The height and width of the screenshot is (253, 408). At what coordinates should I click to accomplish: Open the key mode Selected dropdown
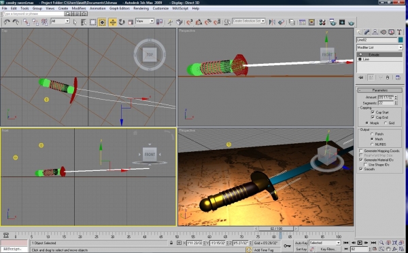tap(324, 243)
